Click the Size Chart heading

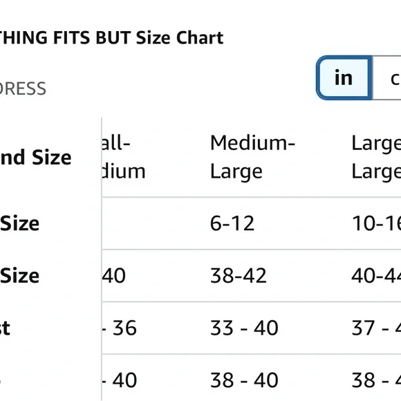pyautogui.click(x=111, y=37)
